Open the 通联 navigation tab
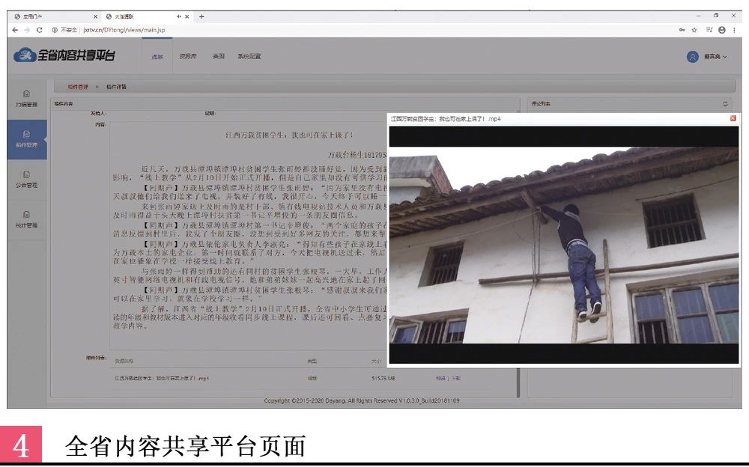Screen dimensions: 749x467 (x=157, y=56)
